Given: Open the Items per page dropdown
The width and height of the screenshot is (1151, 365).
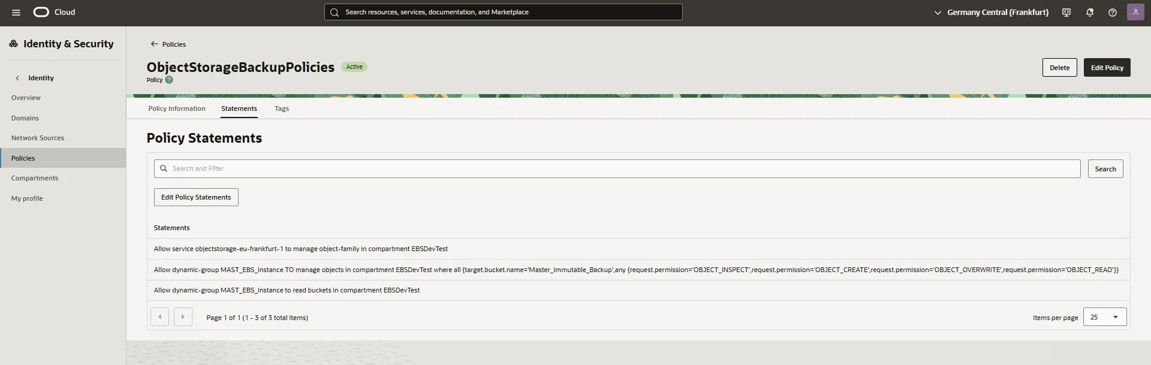Looking at the screenshot, I should [x=1105, y=316].
